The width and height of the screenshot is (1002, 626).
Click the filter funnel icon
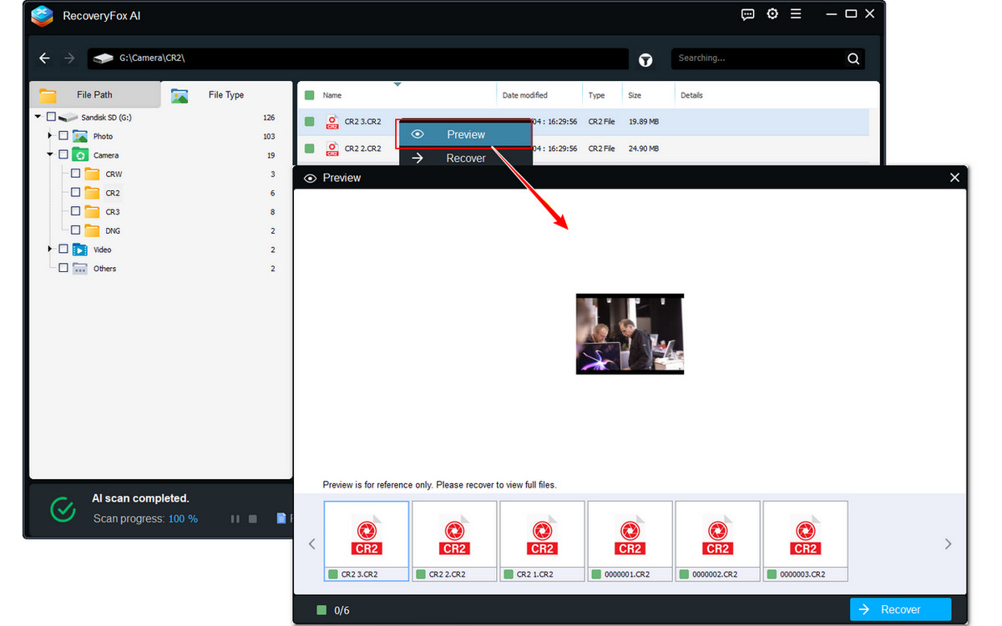click(645, 59)
